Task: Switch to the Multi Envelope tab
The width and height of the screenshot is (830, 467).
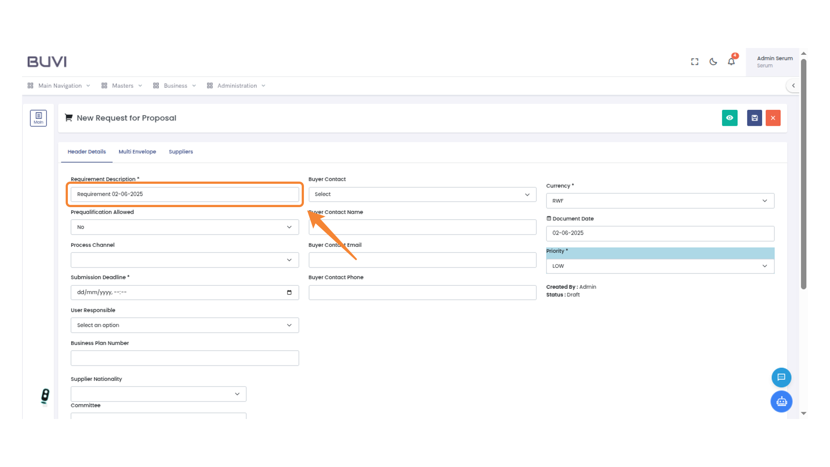Action: click(137, 152)
